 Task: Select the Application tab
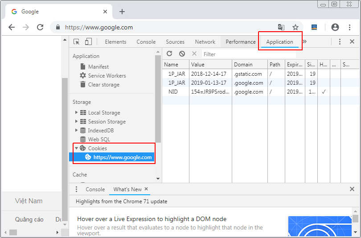tap(279, 41)
